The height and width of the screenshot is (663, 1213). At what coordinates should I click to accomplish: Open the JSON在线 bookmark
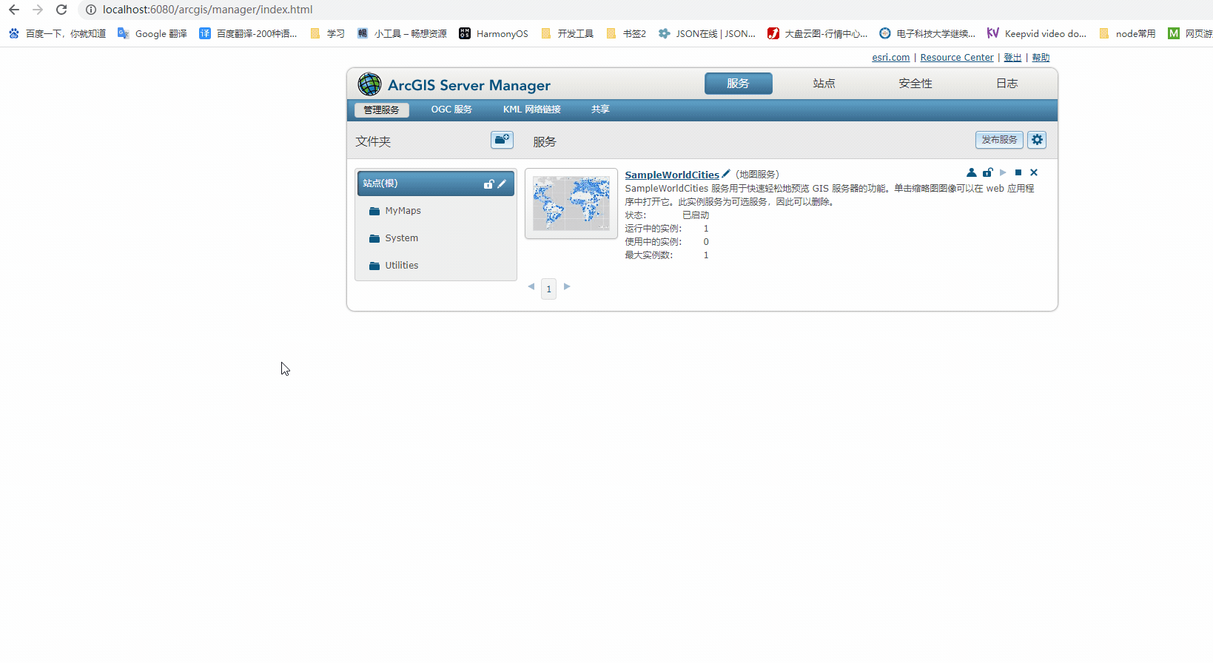tap(708, 33)
